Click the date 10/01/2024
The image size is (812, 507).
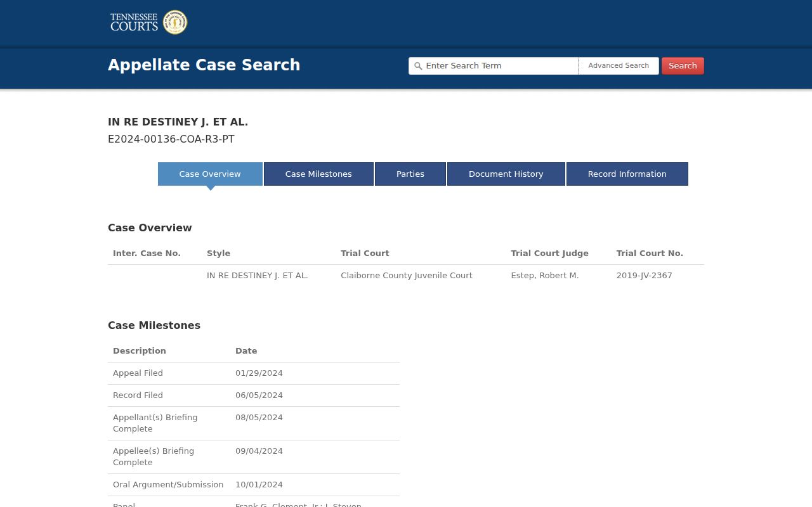tap(259, 485)
